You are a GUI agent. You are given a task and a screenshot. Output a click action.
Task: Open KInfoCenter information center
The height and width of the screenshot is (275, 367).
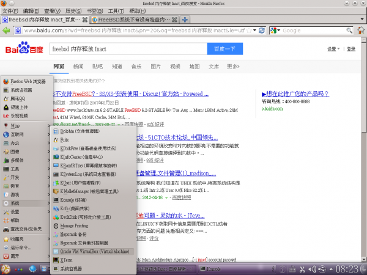pos(93,157)
